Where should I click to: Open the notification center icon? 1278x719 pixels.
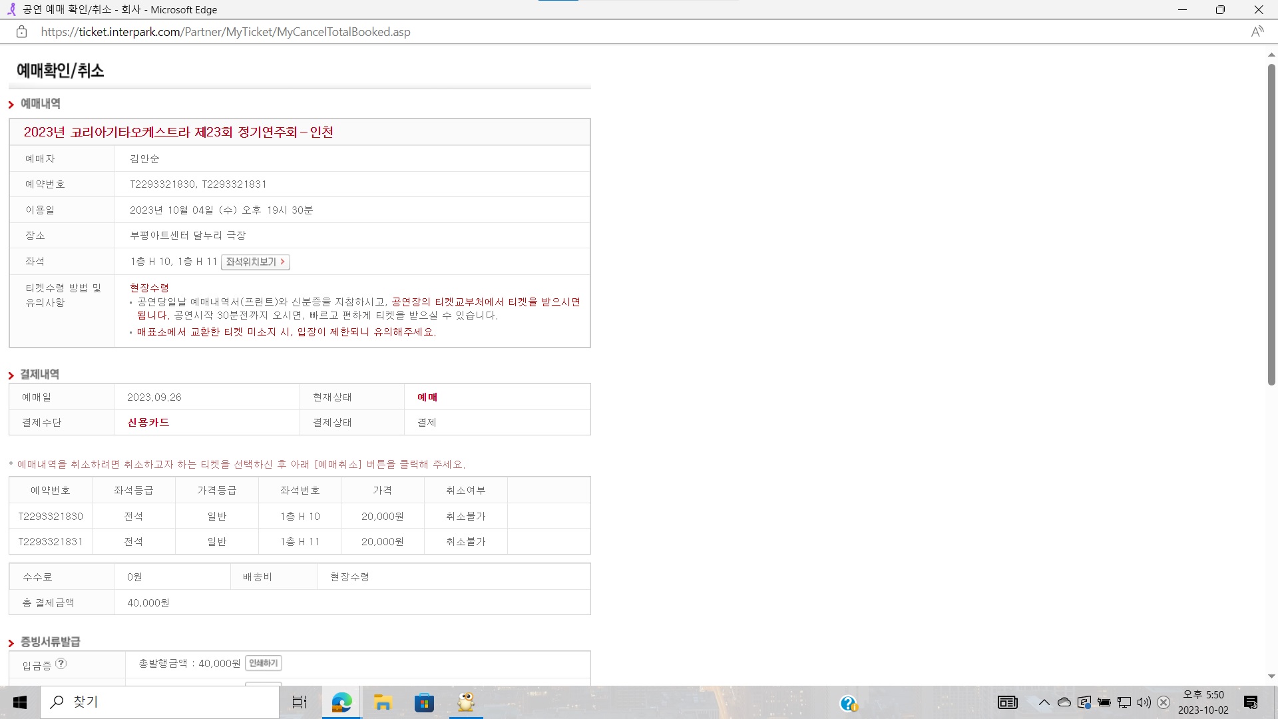tap(1251, 702)
